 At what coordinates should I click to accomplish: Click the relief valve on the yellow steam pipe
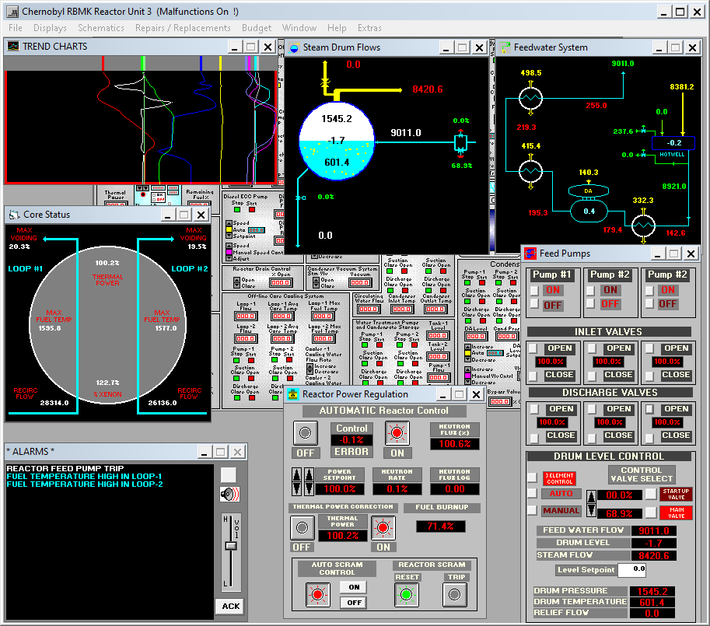point(324,83)
